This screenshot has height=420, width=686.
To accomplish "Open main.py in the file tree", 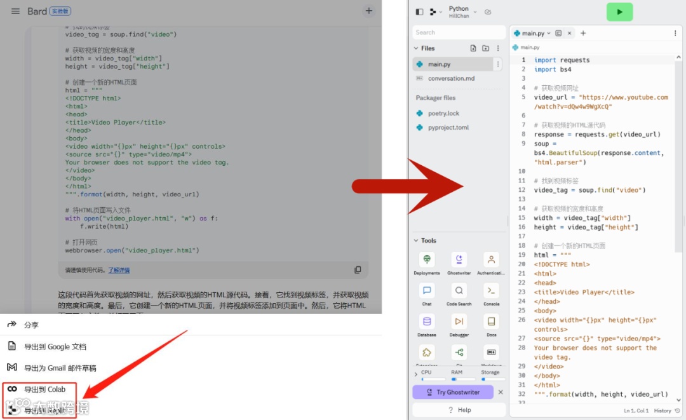I will [454, 64].
